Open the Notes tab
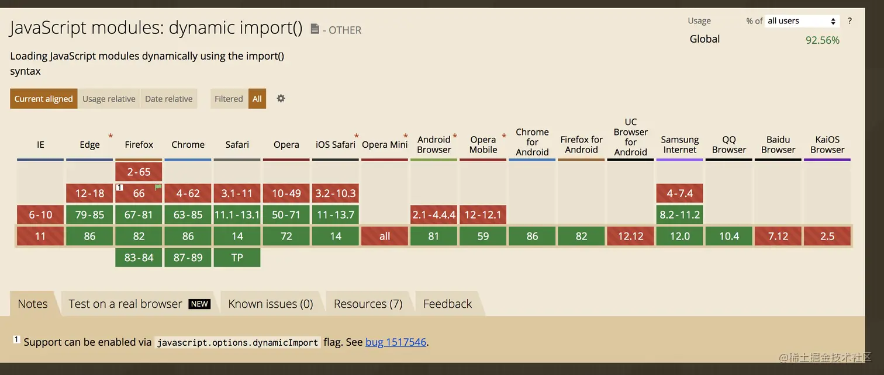884x375 pixels. point(33,304)
